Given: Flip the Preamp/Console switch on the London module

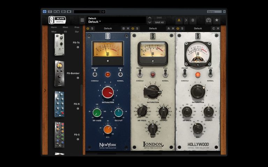Looking at the screenshot, I should point(140,73).
